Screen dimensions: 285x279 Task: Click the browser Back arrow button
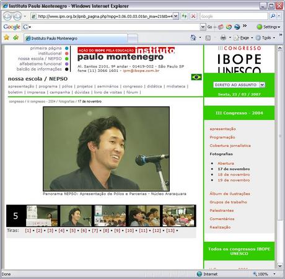click(x=7, y=16)
